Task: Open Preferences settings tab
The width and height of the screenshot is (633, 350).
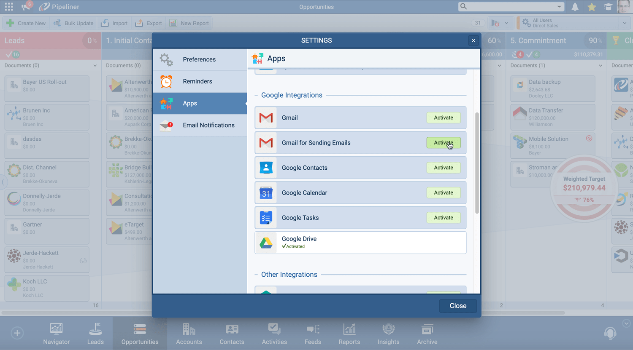Action: click(x=200, y=59)
